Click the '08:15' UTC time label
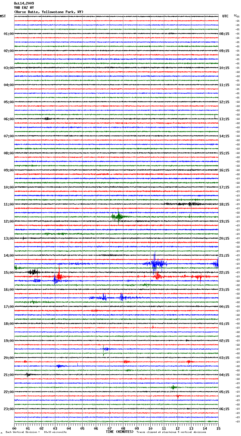 [224, 34]
